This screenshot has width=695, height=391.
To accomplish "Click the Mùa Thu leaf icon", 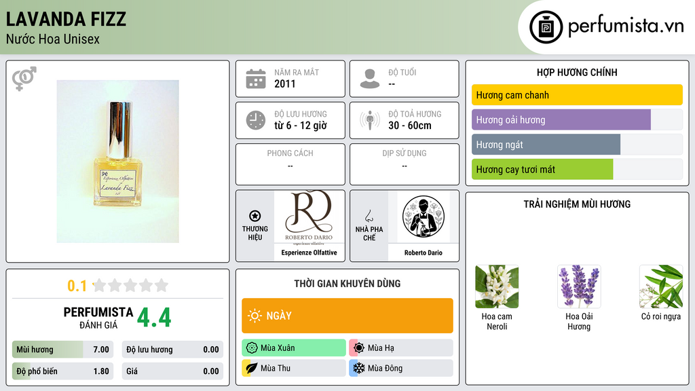I will tap(252, 368).
